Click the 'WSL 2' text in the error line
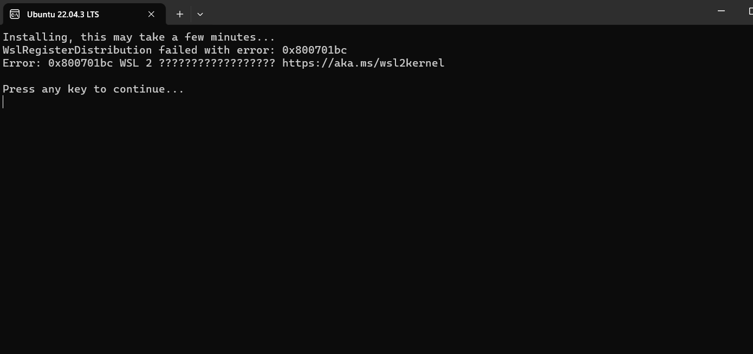The width and height of the screenshot is (753, 354). (135, 63)
